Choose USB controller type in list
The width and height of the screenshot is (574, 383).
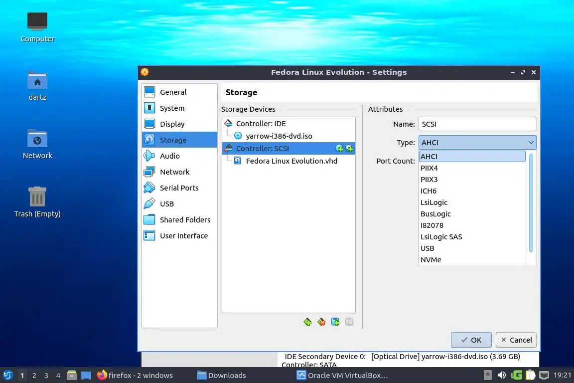(x=472, y=248)
